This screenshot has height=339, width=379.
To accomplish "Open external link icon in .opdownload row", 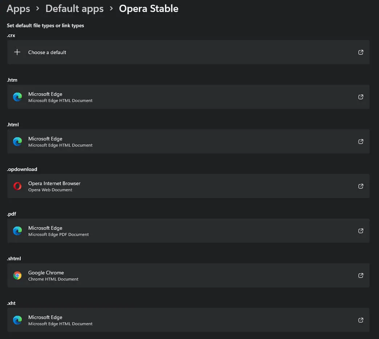I will (x=360, y=186).
